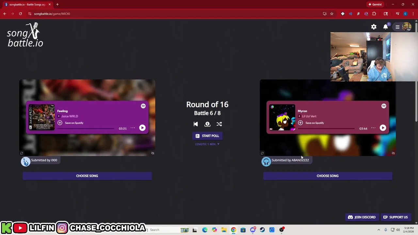Expand the poll length dropdown
Screen dimensions: 418x235
click(207, 144)
